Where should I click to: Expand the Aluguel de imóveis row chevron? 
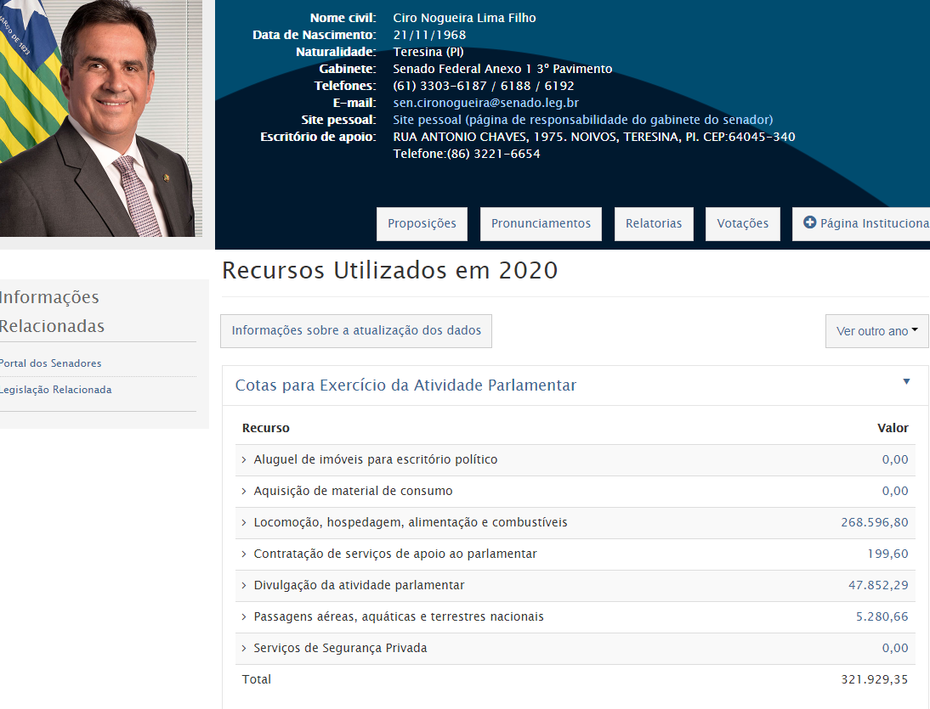tap(244, 459)
